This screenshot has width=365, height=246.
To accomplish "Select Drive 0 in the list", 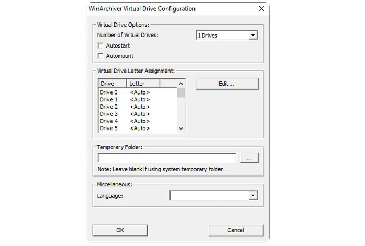I will point(109,92).
